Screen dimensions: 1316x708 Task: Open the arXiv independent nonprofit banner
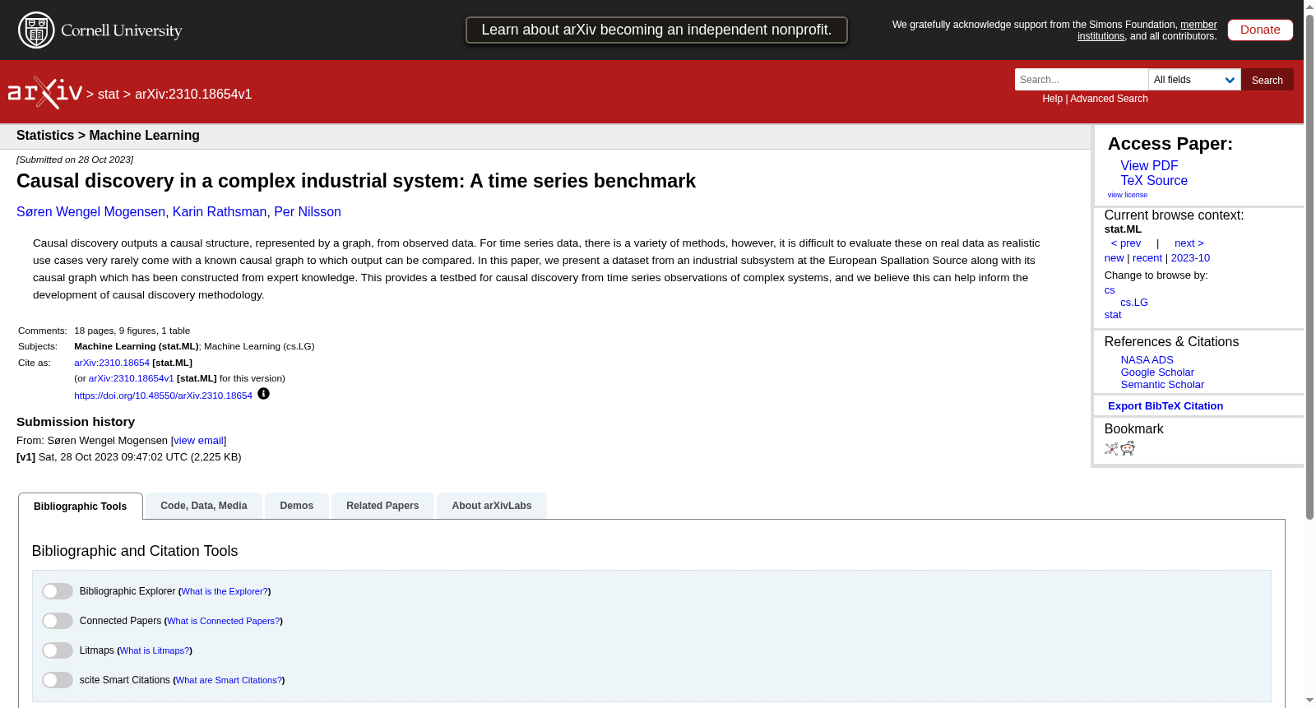coord(656,30)
